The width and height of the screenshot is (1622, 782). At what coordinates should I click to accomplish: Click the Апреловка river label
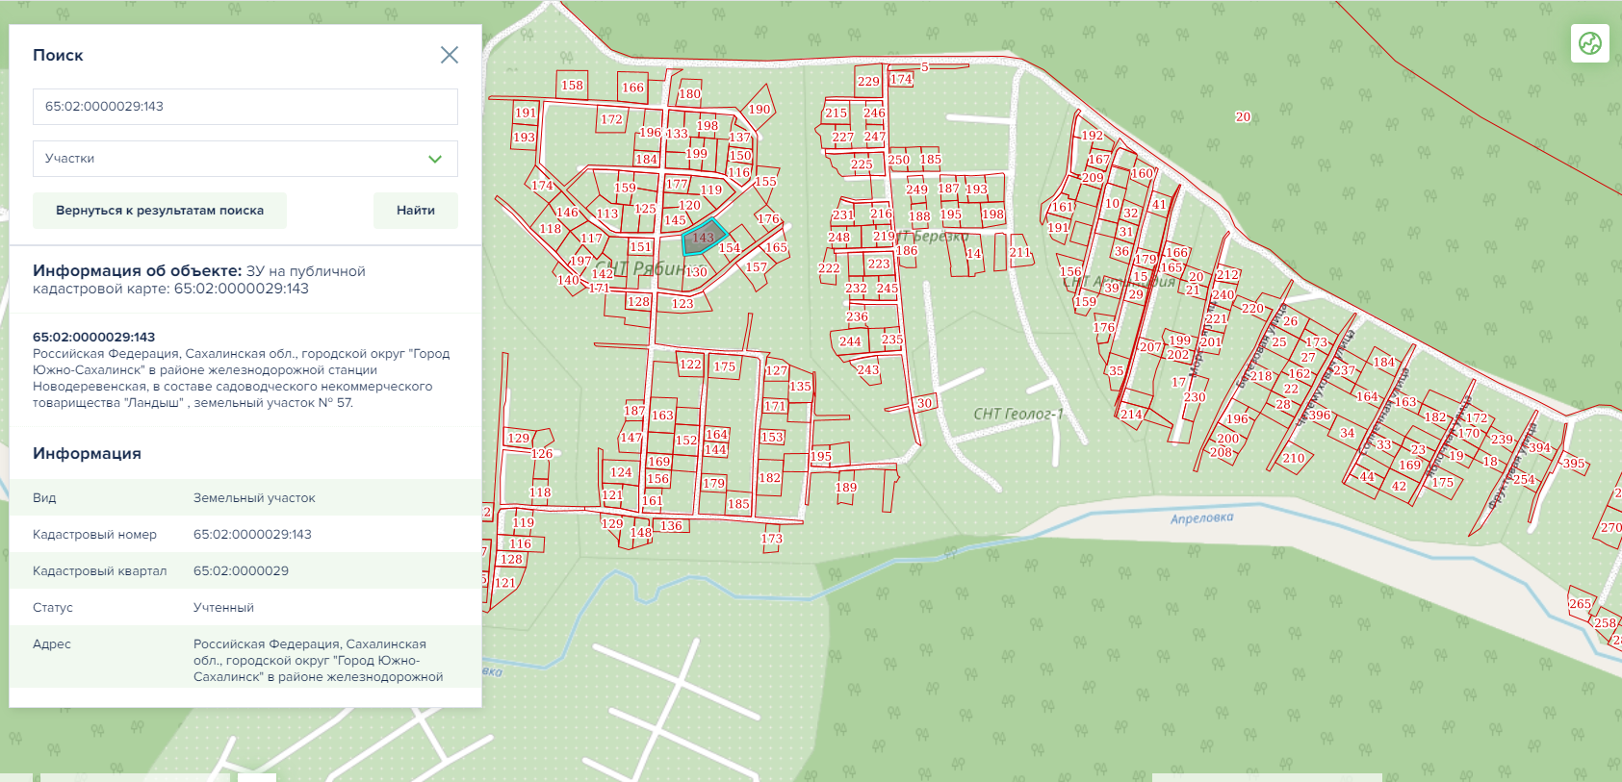pyautogui.click(x=1201, y=518)
